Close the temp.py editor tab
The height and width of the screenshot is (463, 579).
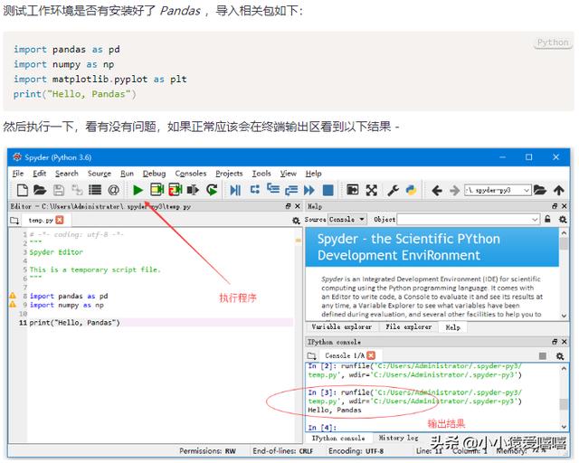tap(60, 220)
